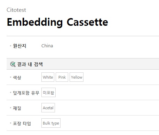Click the bullet marker beside 색상

10,77
